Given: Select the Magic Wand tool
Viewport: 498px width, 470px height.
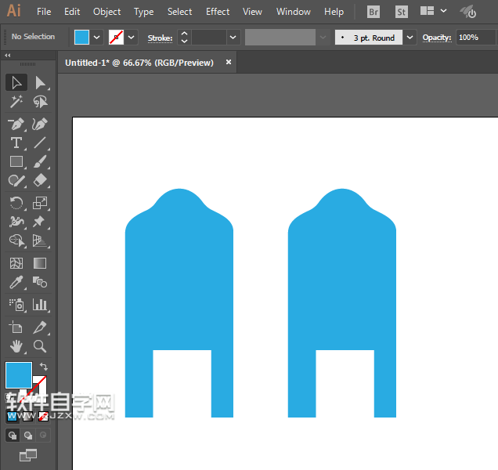Looking at the screenshot, I should tap(16, 102).
